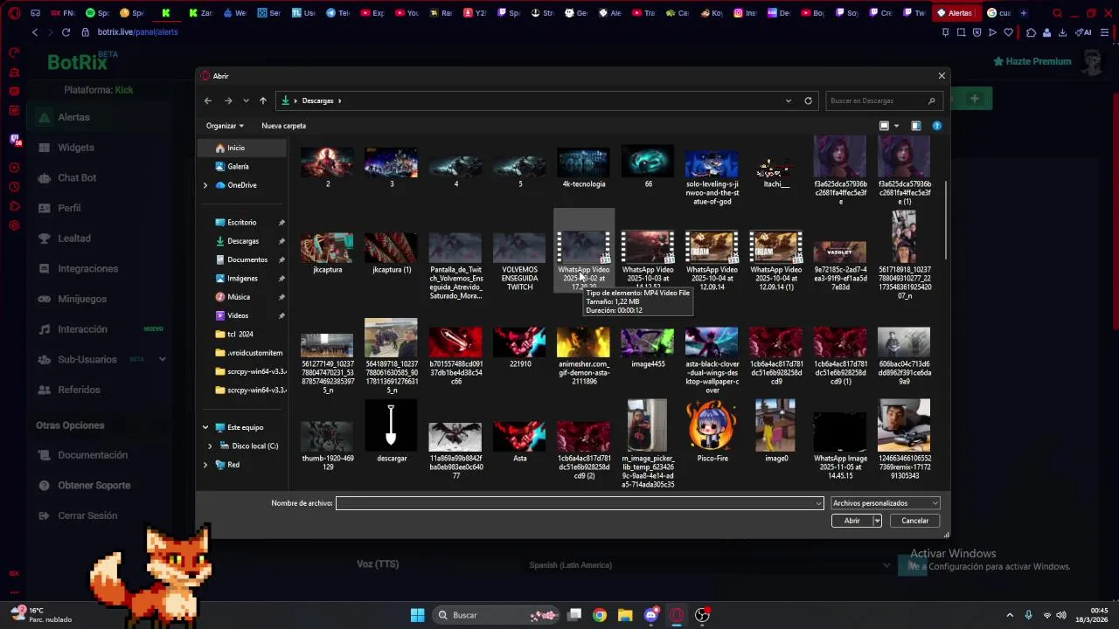Click the Abrir button
Image resolution: width=1119 pixels, height=629 pixels.
click(x=851, y=521)
